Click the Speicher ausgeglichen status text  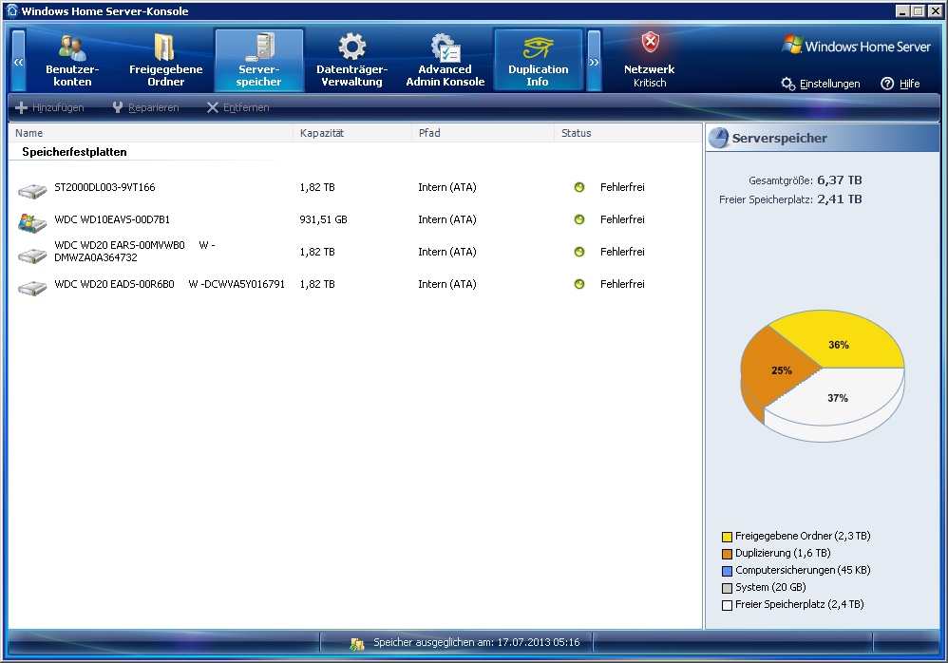tap(477, 642)
